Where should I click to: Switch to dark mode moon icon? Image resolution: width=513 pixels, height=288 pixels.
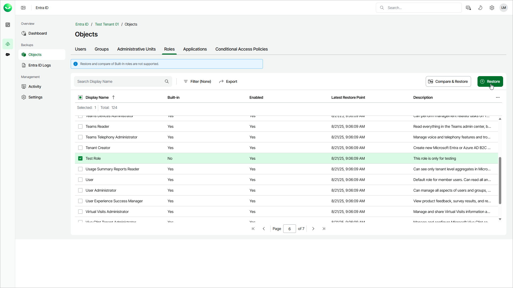480,8
